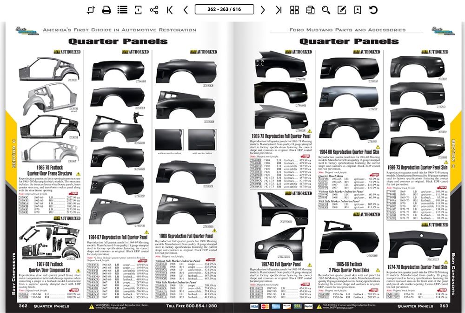The height and width of the screenshot is (313, 465).
Task: Bookmark the current page
Action: pyautogui.click(x=358, y=10)
